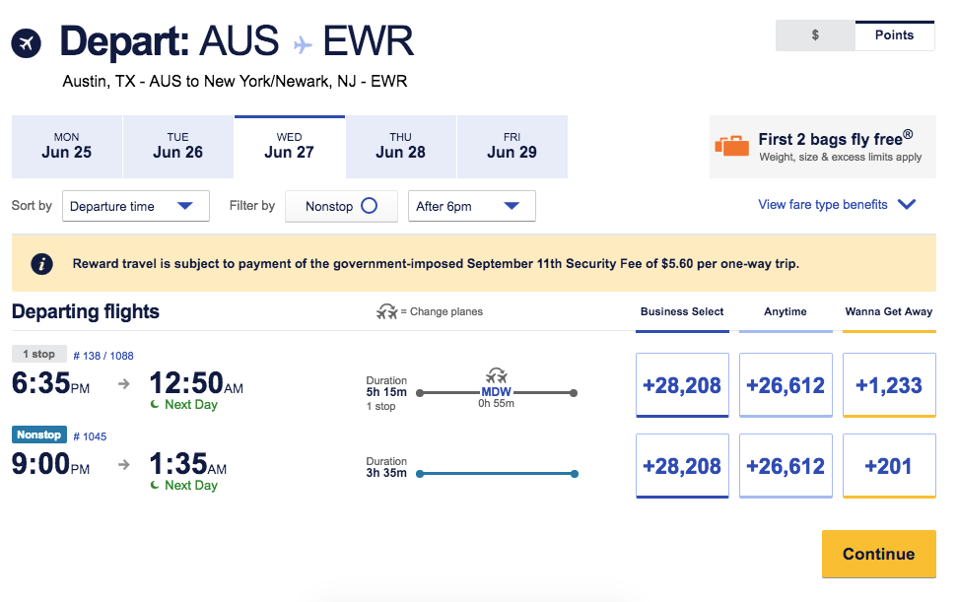This screenshot has height=602, width=957.
Task: Click the info icon in reward travel notice
Action: click(41, 264)
